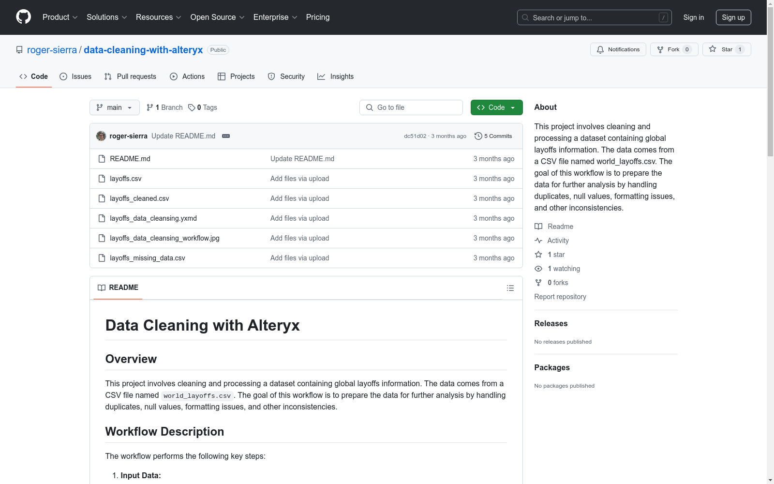Switch to the Issues tab
The width and height of the screenshot is (774, 484).
click(75, 76)
